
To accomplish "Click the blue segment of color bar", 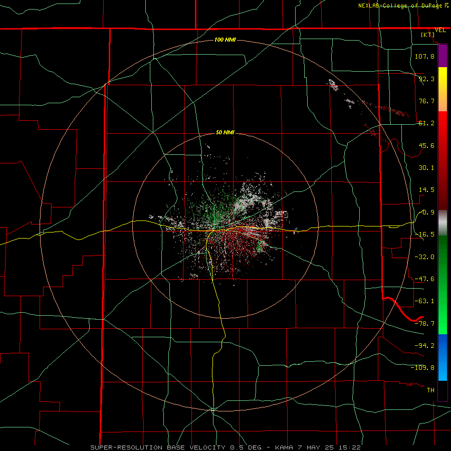I will 442,357.
